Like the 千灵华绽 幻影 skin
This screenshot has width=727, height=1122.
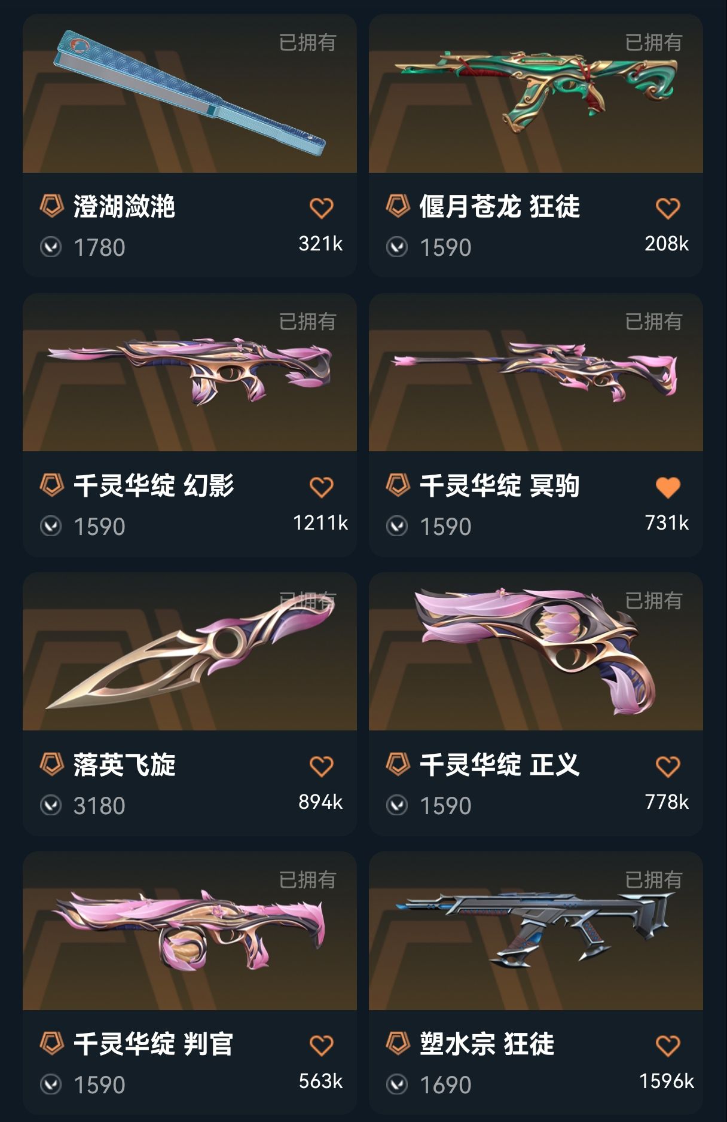[321, 487]
